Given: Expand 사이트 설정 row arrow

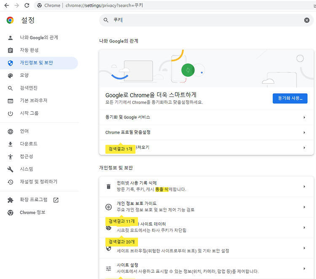Looking at the screenshot, I should (x=304, y=268).
